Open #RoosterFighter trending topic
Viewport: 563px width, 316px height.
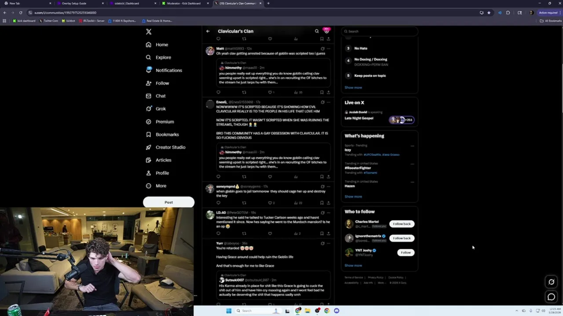click(358, 168)
